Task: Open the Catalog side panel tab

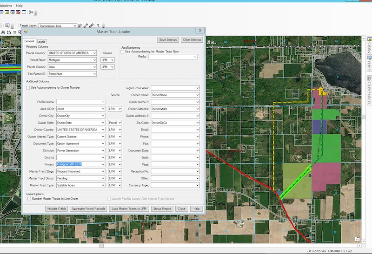Action: pyautogui.click(x=369, y=45)
